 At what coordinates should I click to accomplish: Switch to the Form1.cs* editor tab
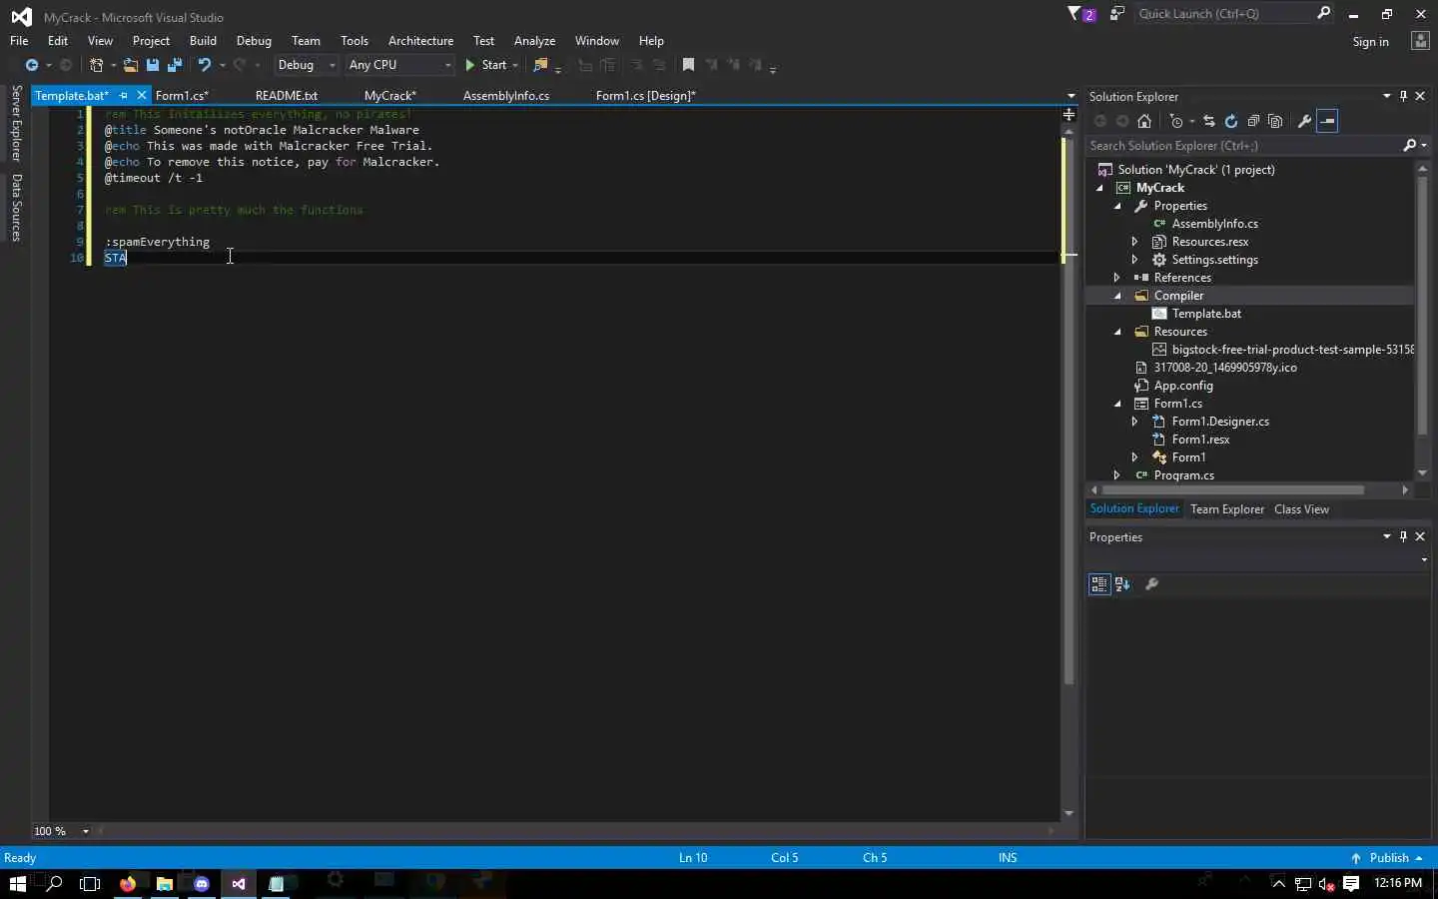[x=182, y=96]
